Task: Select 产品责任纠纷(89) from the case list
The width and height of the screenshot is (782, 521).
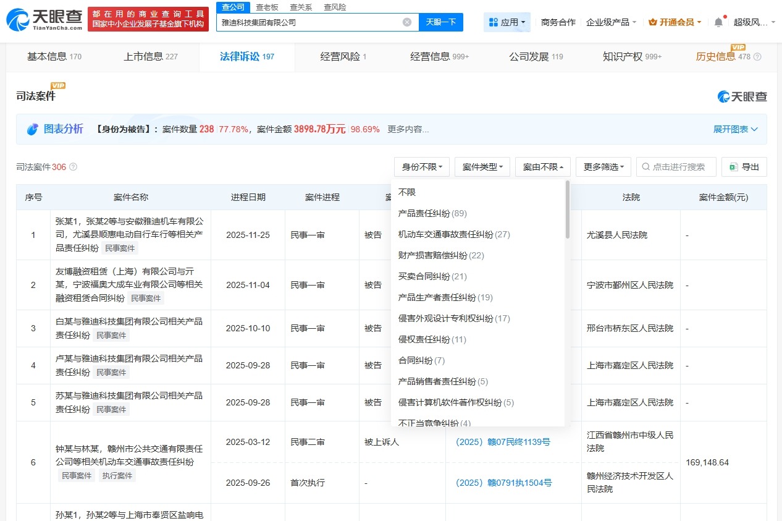Action: pos(432,213)
